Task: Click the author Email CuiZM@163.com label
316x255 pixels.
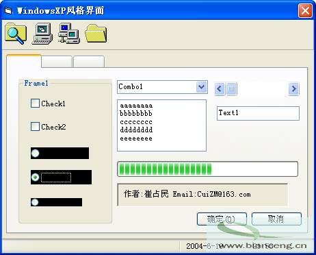Action: [x=187, y=194]
